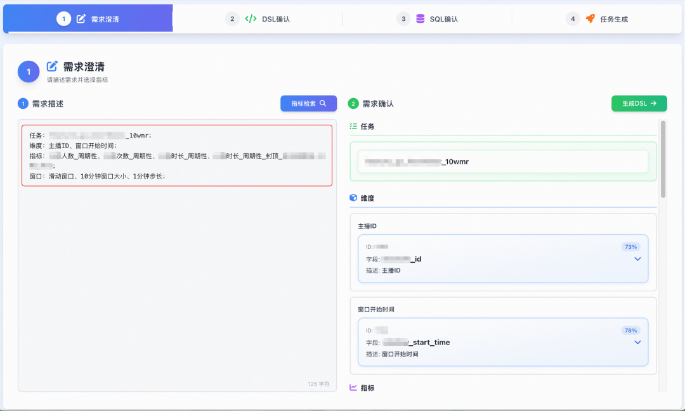
Task: Switch to the SQL确认 step tab
Action: coord(427,19)
